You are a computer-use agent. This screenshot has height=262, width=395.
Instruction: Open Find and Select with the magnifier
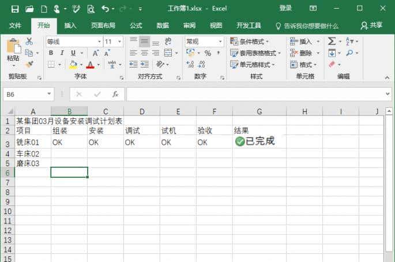(349, 53)
